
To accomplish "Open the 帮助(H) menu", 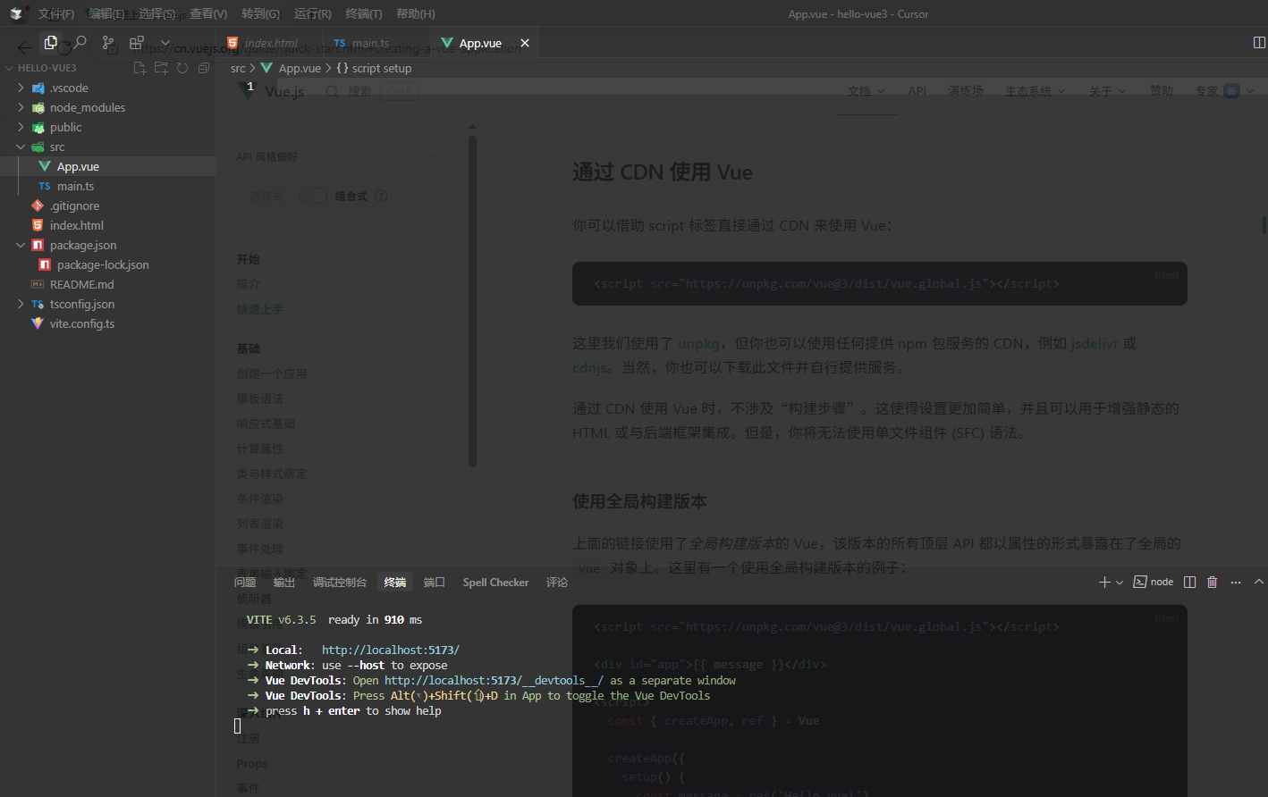I will [x=416, y=13].
